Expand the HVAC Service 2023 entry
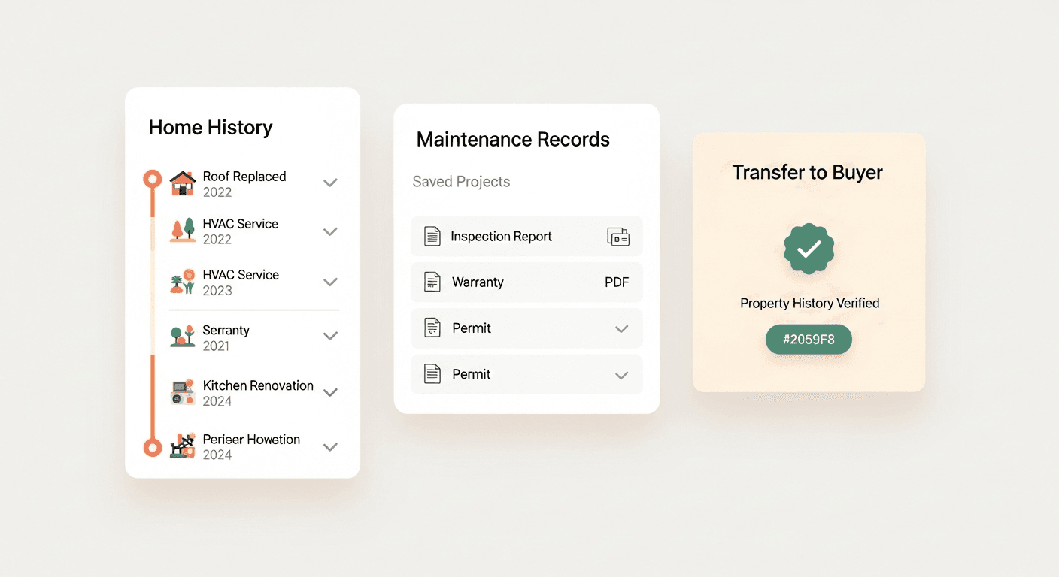The width and height of the screenshot is (1059, 577). pos(330,282)
